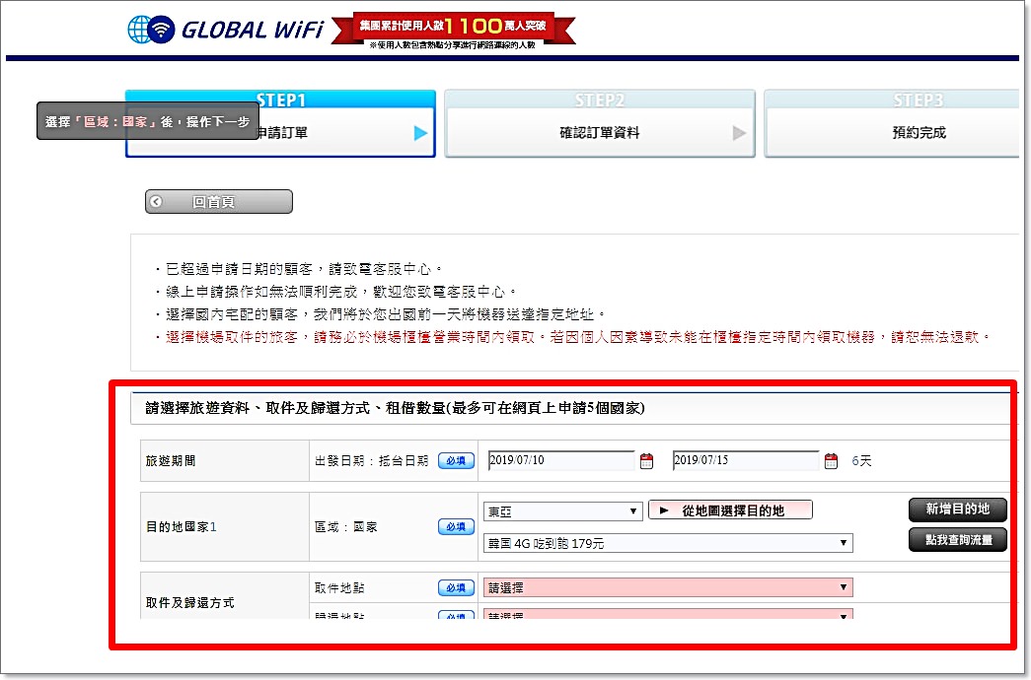Click the 區域：國家 field label
1031x680 pixels.
[x=346, y=527]
